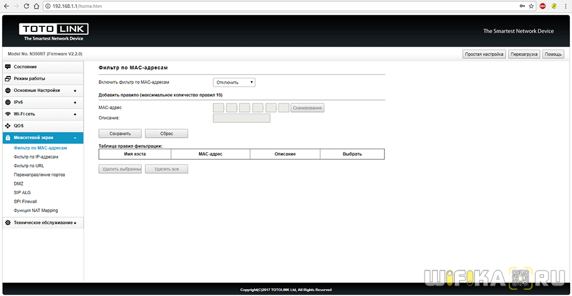Open the Chrome three-dot menu
Viewport: 572px width, 296px height.
tap(565, 6)
